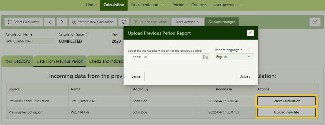Click Calculation State help icon

[x=87, y=34]
